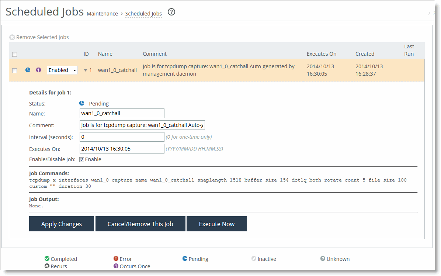This screenshot has width=441, height=276.
Task: Click the green Completed legend icon
Action: [47, 259]
